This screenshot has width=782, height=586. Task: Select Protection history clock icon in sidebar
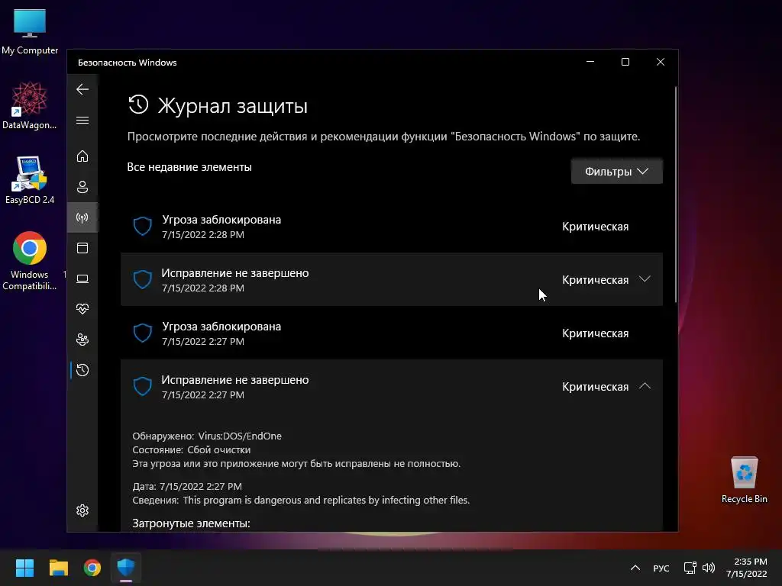click(82, 370)
